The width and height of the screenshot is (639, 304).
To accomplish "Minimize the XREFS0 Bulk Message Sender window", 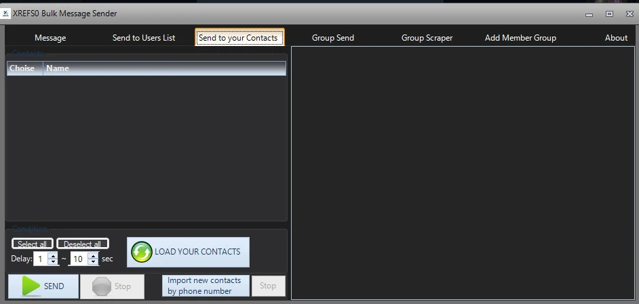I will click(x=589, y=14).
